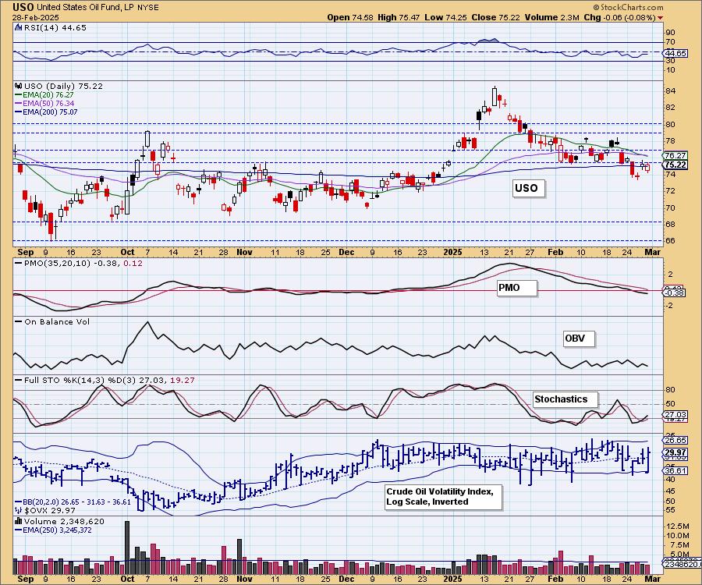The width and height of the screenshot is (702, 585).
Task: Click the PMO annotation box
Action: coord(516,288)
